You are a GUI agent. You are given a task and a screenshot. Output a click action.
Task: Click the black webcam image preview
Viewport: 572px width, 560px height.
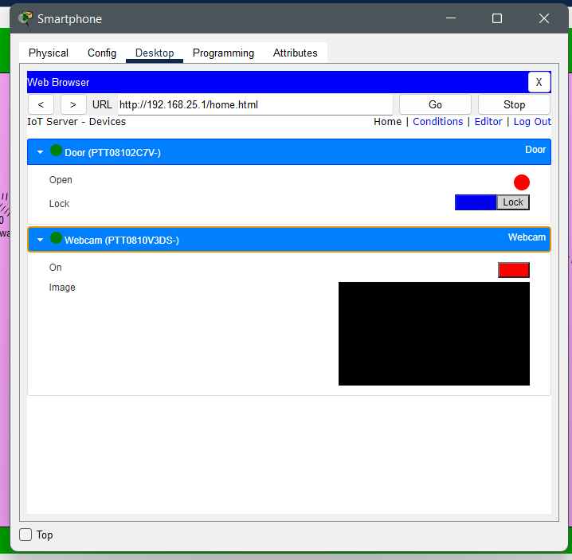tap(434, 334)
